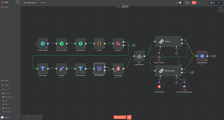Viewport: 224px width, 120px height.
Task: Click the Test workflow button
Action: tap(120, 117)
